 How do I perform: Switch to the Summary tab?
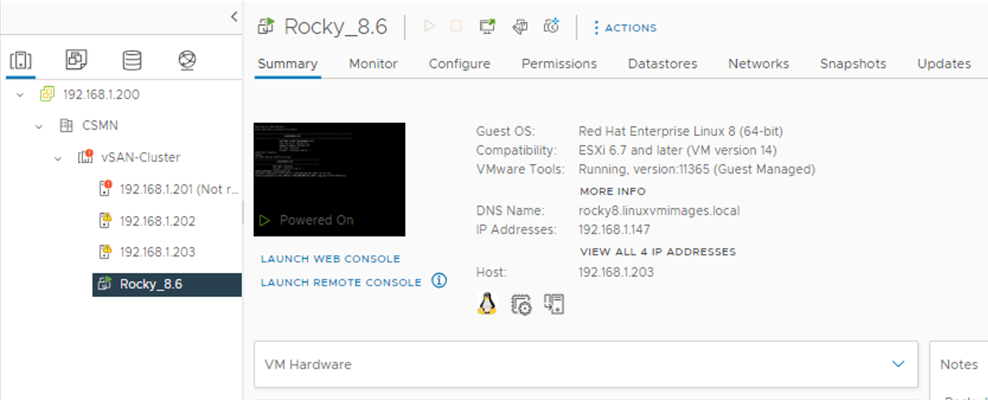point(288,64)
